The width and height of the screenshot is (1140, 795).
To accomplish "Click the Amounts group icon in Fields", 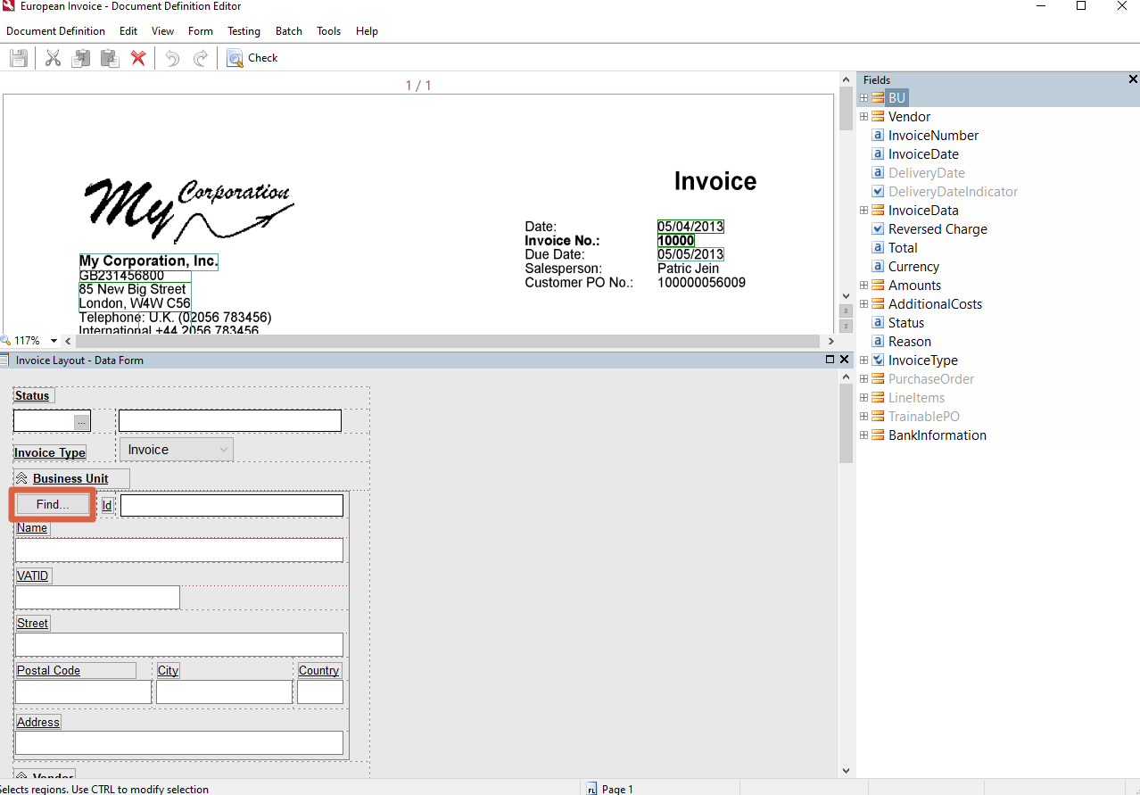I will pos(878,286).
